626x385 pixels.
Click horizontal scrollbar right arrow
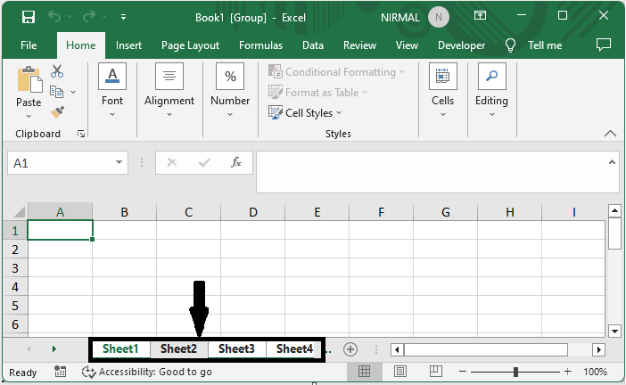[x=598, y=350]
